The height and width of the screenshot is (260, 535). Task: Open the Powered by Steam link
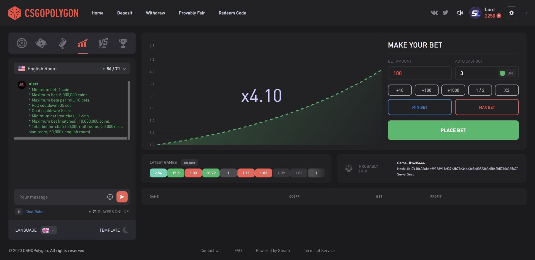coord(273,251)
